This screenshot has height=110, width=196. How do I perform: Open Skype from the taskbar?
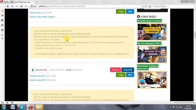[21, 107]
